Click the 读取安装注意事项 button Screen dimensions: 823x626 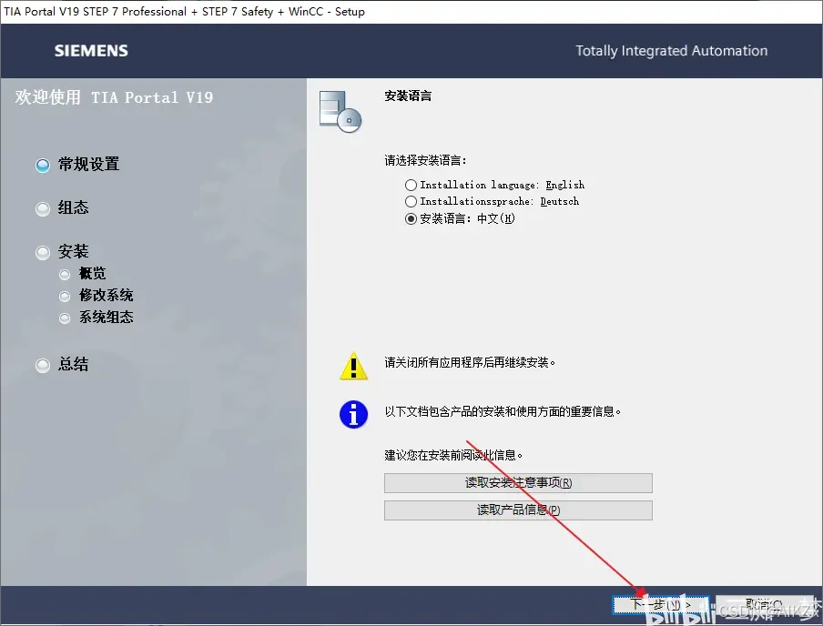[518, 483]
